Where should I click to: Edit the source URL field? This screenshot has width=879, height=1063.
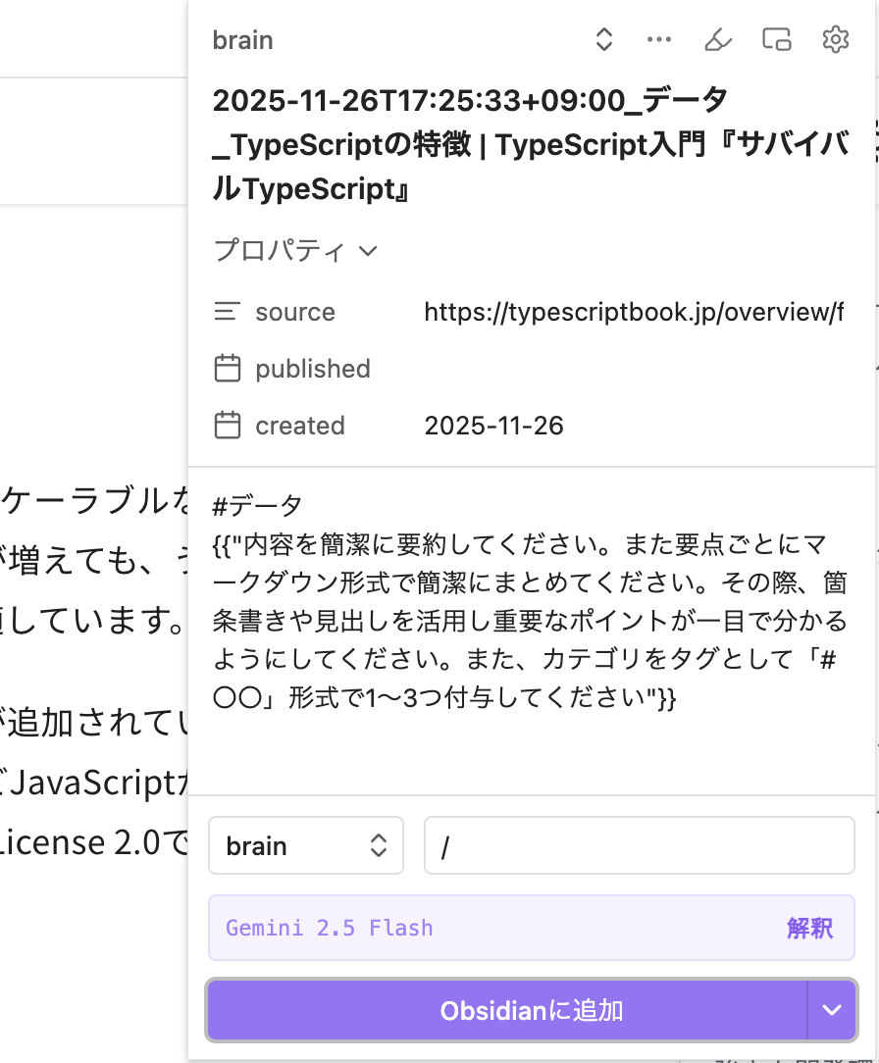pos(633,312)
